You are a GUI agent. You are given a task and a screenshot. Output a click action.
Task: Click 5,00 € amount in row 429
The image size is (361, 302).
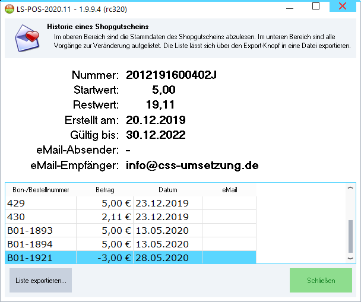tap(104, 203)
